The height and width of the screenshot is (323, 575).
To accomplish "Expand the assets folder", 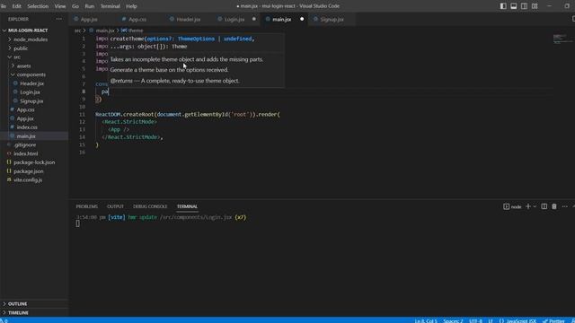I will (24, 65).
